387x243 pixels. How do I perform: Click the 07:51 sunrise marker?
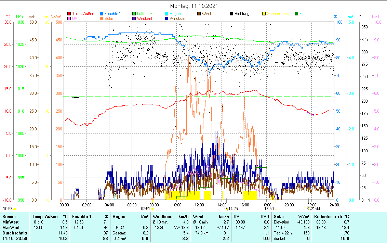point(146,208)
